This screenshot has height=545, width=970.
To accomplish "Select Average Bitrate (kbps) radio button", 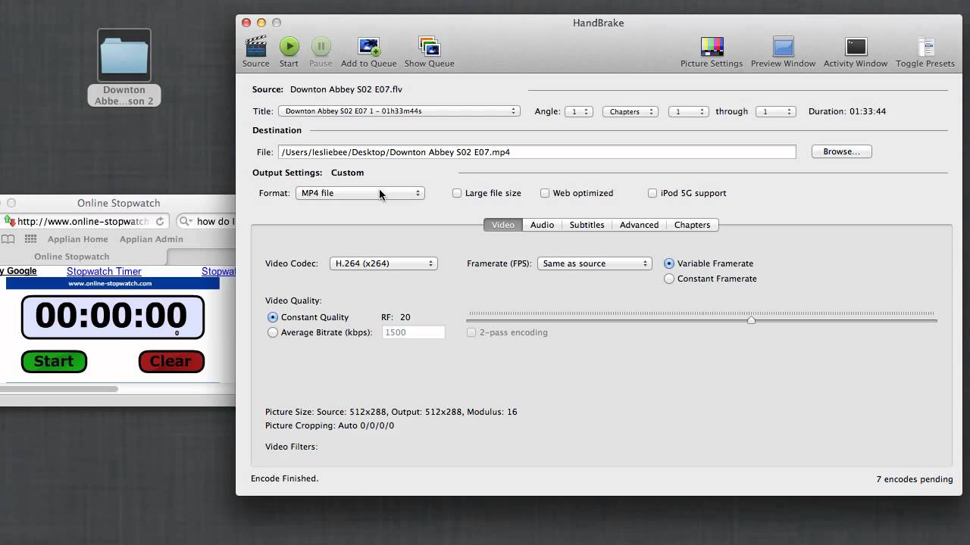I will click(x=273, y=332).
